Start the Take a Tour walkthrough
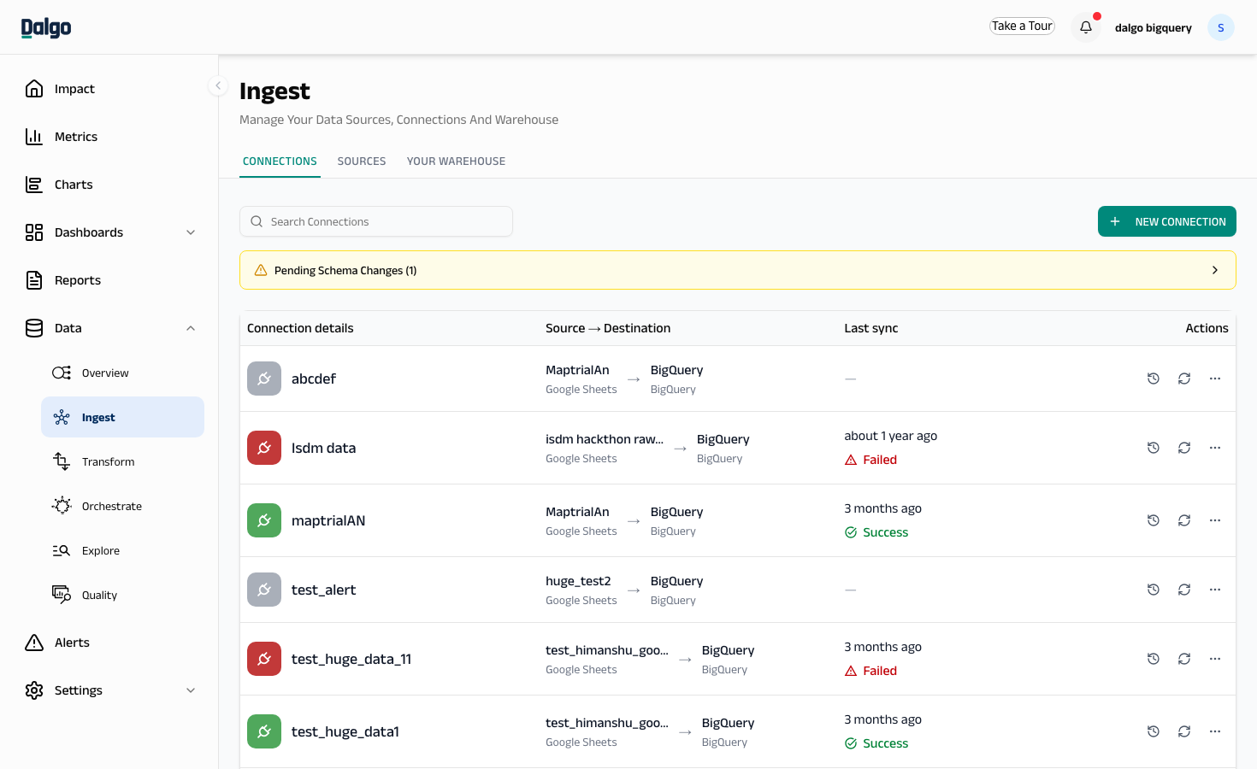The height and width of the screenshot is (769, 1257). pos(1022,26)
